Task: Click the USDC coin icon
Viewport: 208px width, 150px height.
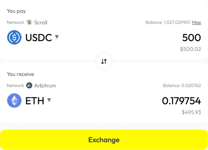Action: point(14,38)
